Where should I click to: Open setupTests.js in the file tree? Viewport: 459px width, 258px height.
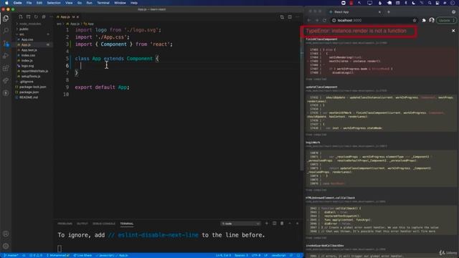tap(30, 77)
